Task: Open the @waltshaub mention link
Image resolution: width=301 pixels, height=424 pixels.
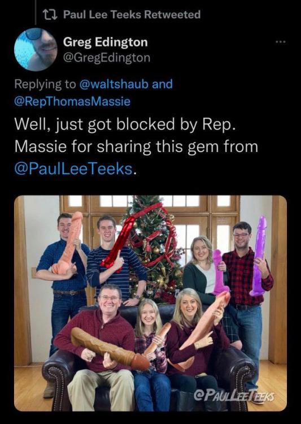Action: coord(114,84)
